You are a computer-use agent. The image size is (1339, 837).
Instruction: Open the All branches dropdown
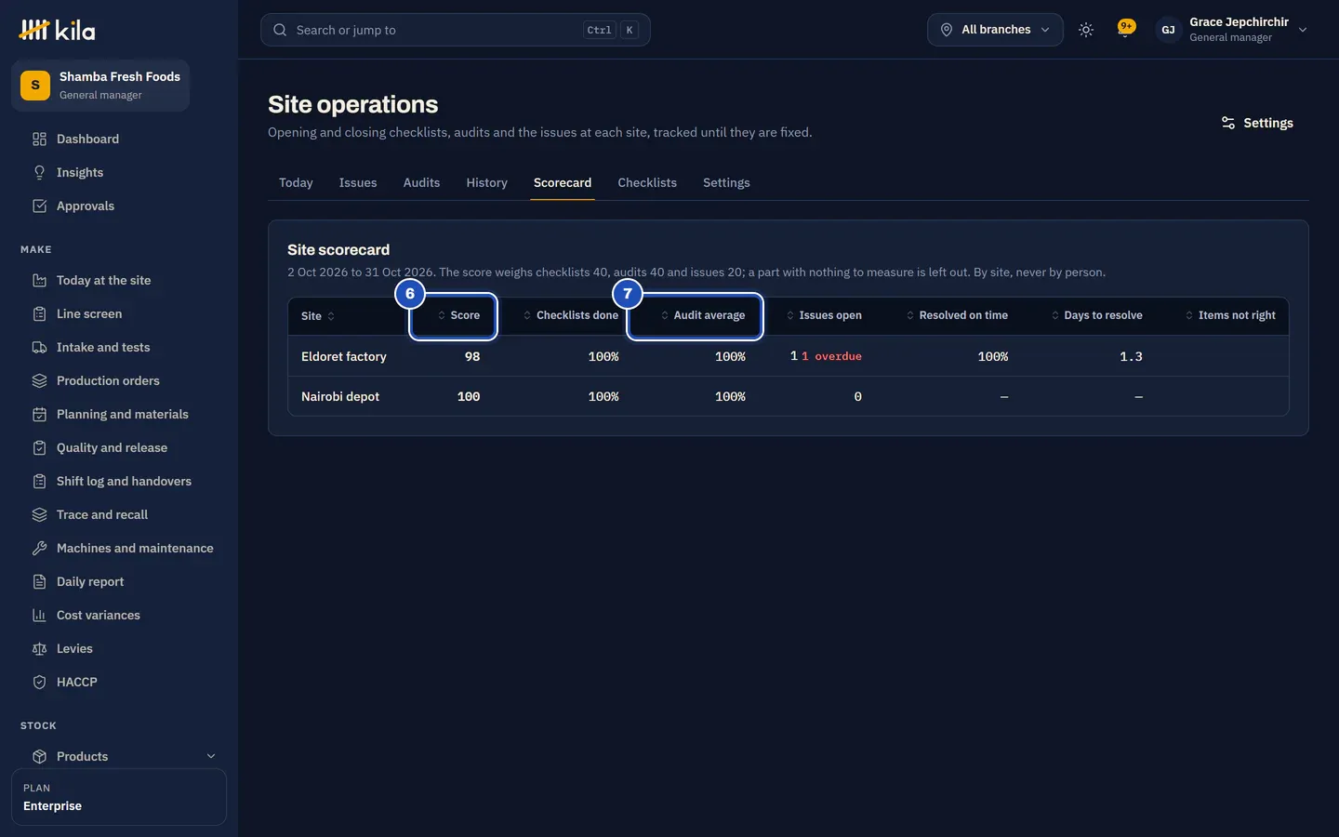(x=995, y=30)
